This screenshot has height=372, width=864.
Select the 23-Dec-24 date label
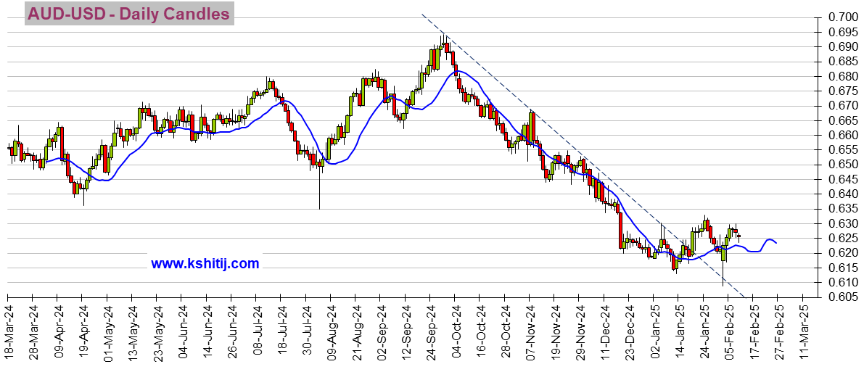pyautogui.click(x=629, y=331)
